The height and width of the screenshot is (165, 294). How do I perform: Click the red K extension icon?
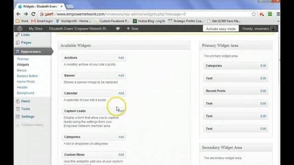coord(262,14)
